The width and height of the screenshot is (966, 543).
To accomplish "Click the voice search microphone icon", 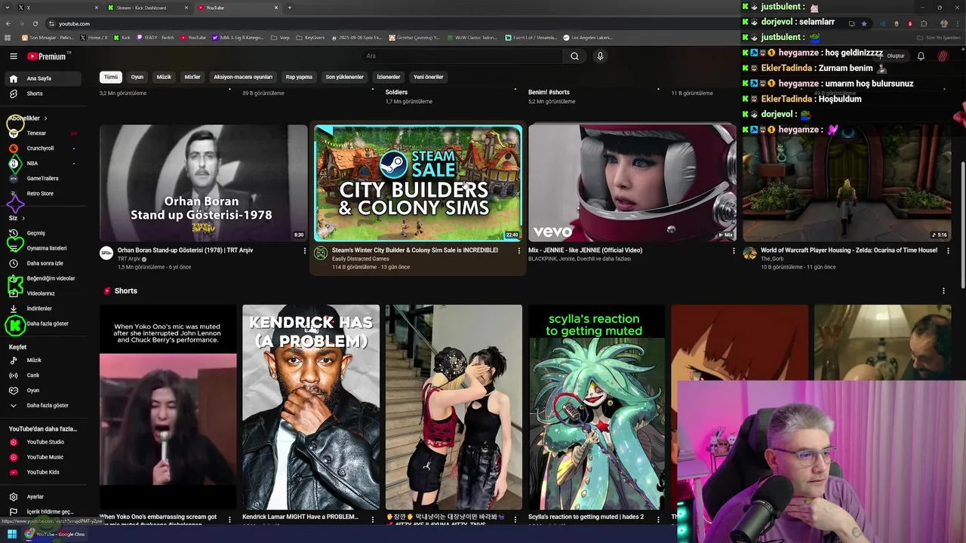I will [600, 56].
